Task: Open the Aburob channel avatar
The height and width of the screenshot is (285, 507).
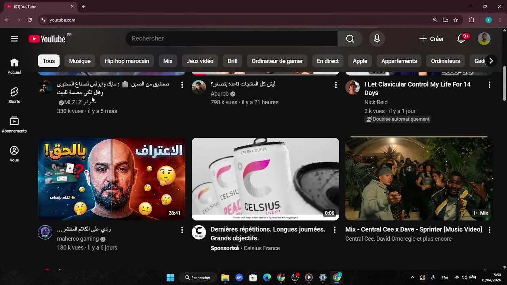Action: point(199,87)
